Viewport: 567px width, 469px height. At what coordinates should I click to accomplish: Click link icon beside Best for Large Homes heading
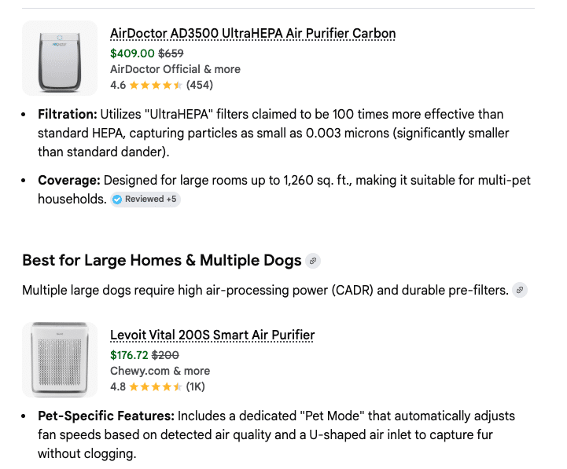(313, 261)
